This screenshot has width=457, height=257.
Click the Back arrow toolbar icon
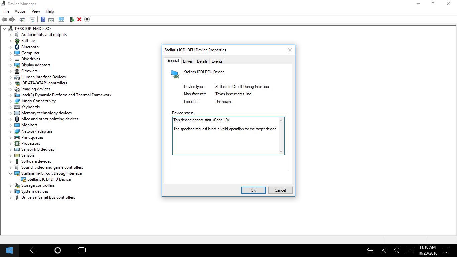[x=4, y=19]
